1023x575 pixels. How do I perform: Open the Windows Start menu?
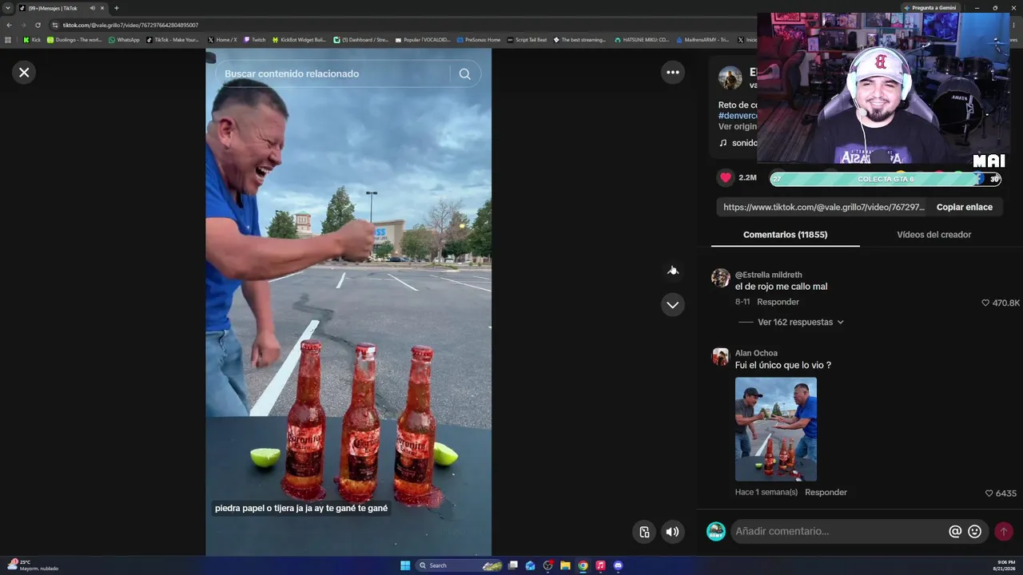[405, 565]
